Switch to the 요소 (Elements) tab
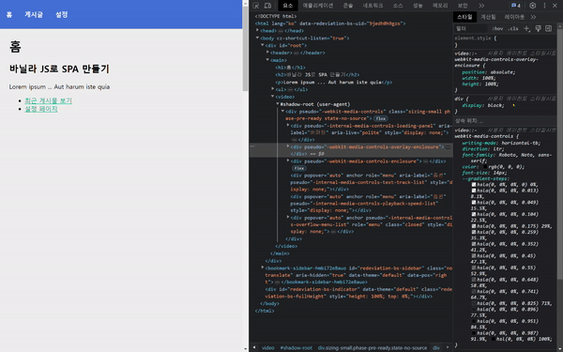The width and height of the screenshot is (563, 352). (288, 6)
